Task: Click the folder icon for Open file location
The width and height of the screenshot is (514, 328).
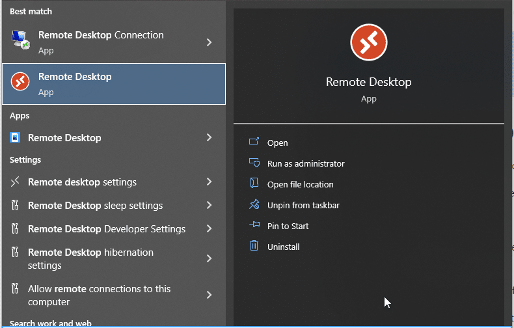Action: pos(254,184)
